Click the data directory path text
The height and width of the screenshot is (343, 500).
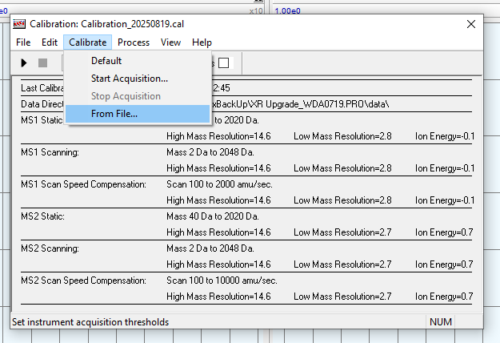[300, 104]
